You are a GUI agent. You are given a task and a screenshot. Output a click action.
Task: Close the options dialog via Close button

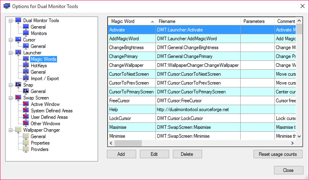(289, 170)
